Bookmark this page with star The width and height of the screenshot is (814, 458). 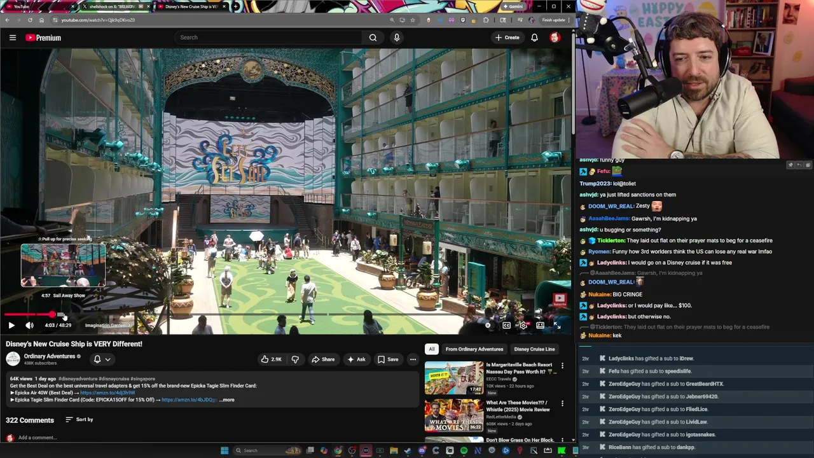click(412, 20)
